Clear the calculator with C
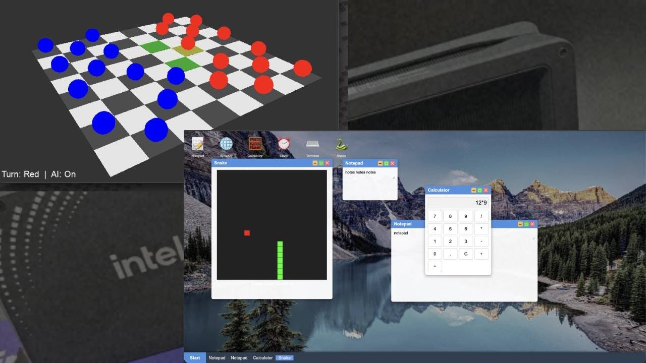 point(466,254)
